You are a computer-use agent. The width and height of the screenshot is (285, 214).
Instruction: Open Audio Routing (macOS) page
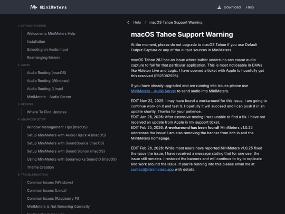pyautogui.click(x=46, y=72)
